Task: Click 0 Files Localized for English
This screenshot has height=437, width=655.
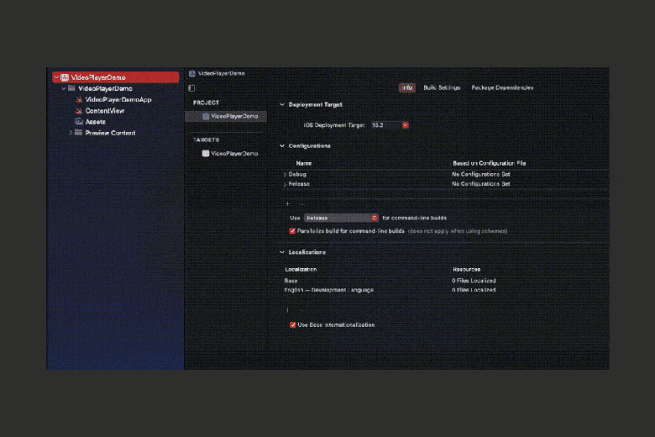Action: pyautogui.click(x=474, y=290)
